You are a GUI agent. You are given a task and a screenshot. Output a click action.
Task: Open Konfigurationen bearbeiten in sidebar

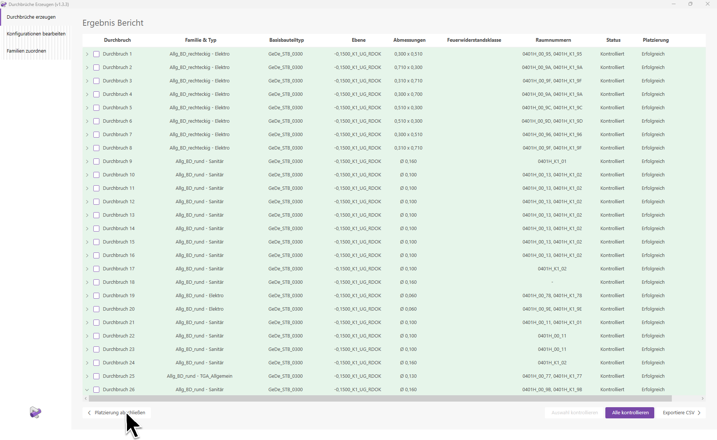pos(36,34)
